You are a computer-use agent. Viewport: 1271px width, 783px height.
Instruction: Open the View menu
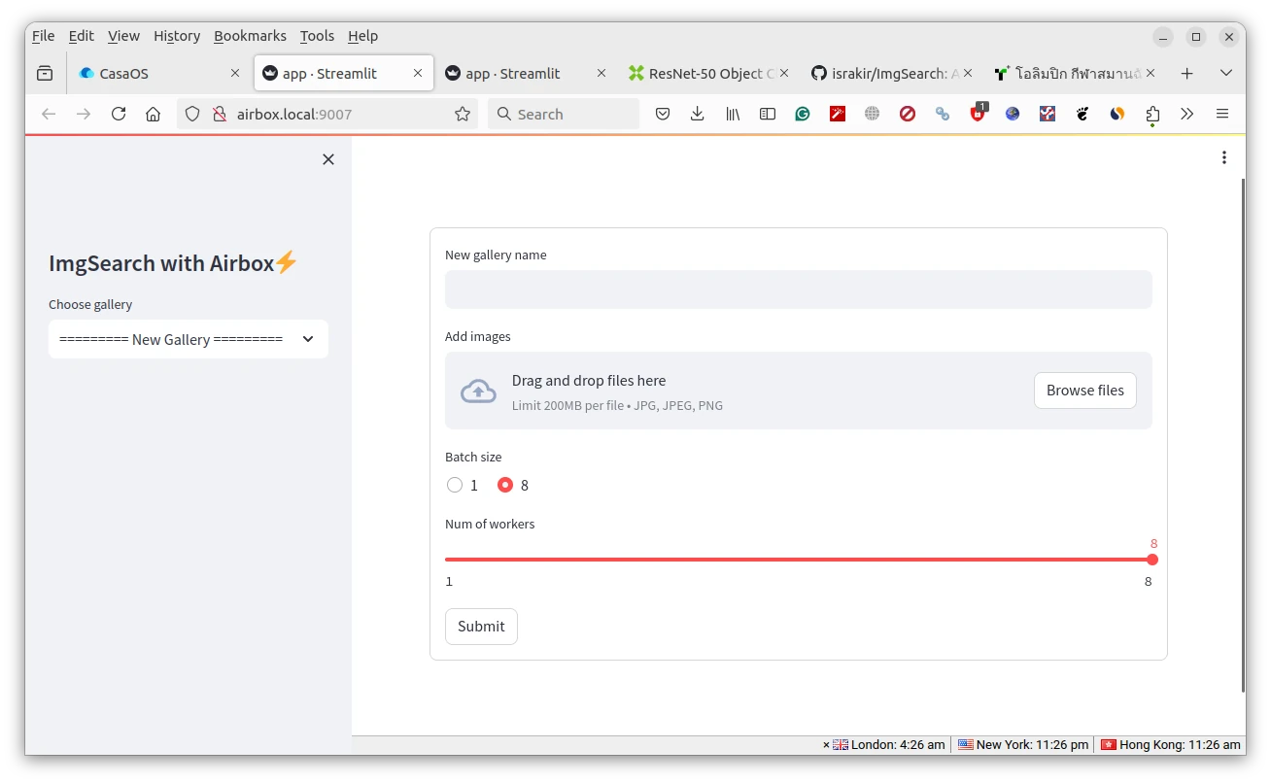(124, 36)
